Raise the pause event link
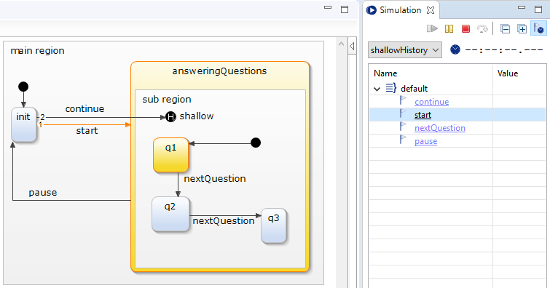550x288 pixels. (x=426, y=141)
